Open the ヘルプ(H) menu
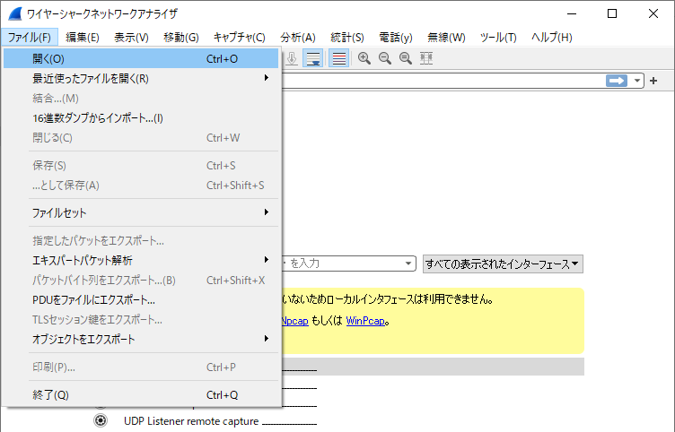Image resolution: width=675 pixels, height=432 pixels. (x=551, y=38)
